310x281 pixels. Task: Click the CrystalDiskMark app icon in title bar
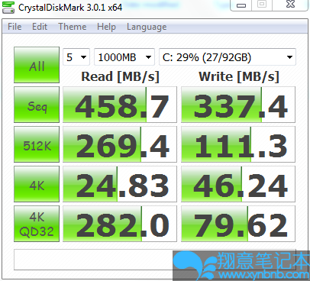(x=8, y=7)
